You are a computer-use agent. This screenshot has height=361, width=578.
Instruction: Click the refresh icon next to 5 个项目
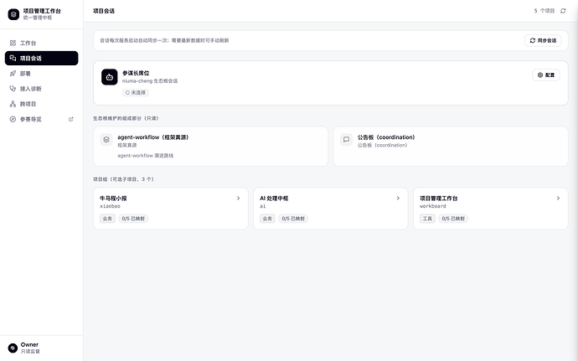563,11
